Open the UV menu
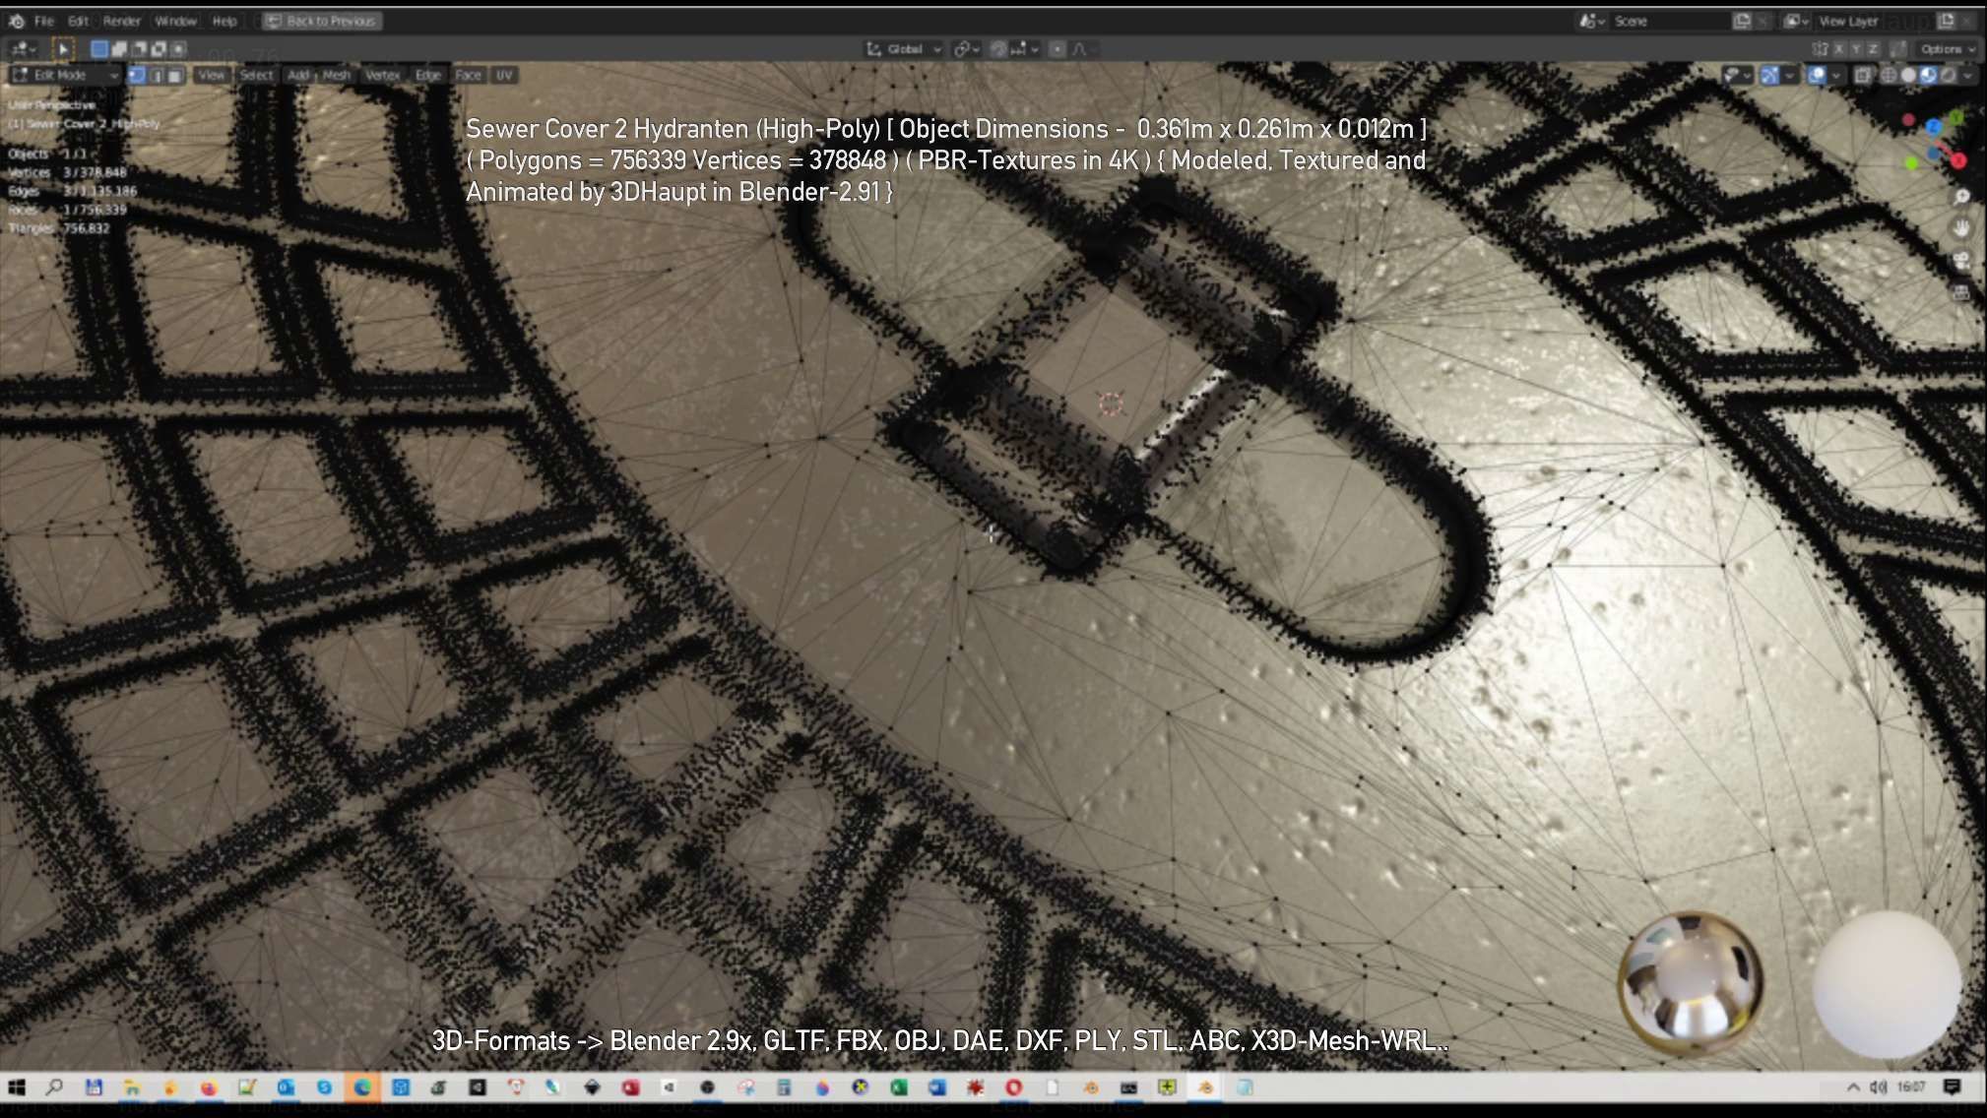Image resolution: width=1987 pixels, height=1118 pixels. click(x=504, y=75)
